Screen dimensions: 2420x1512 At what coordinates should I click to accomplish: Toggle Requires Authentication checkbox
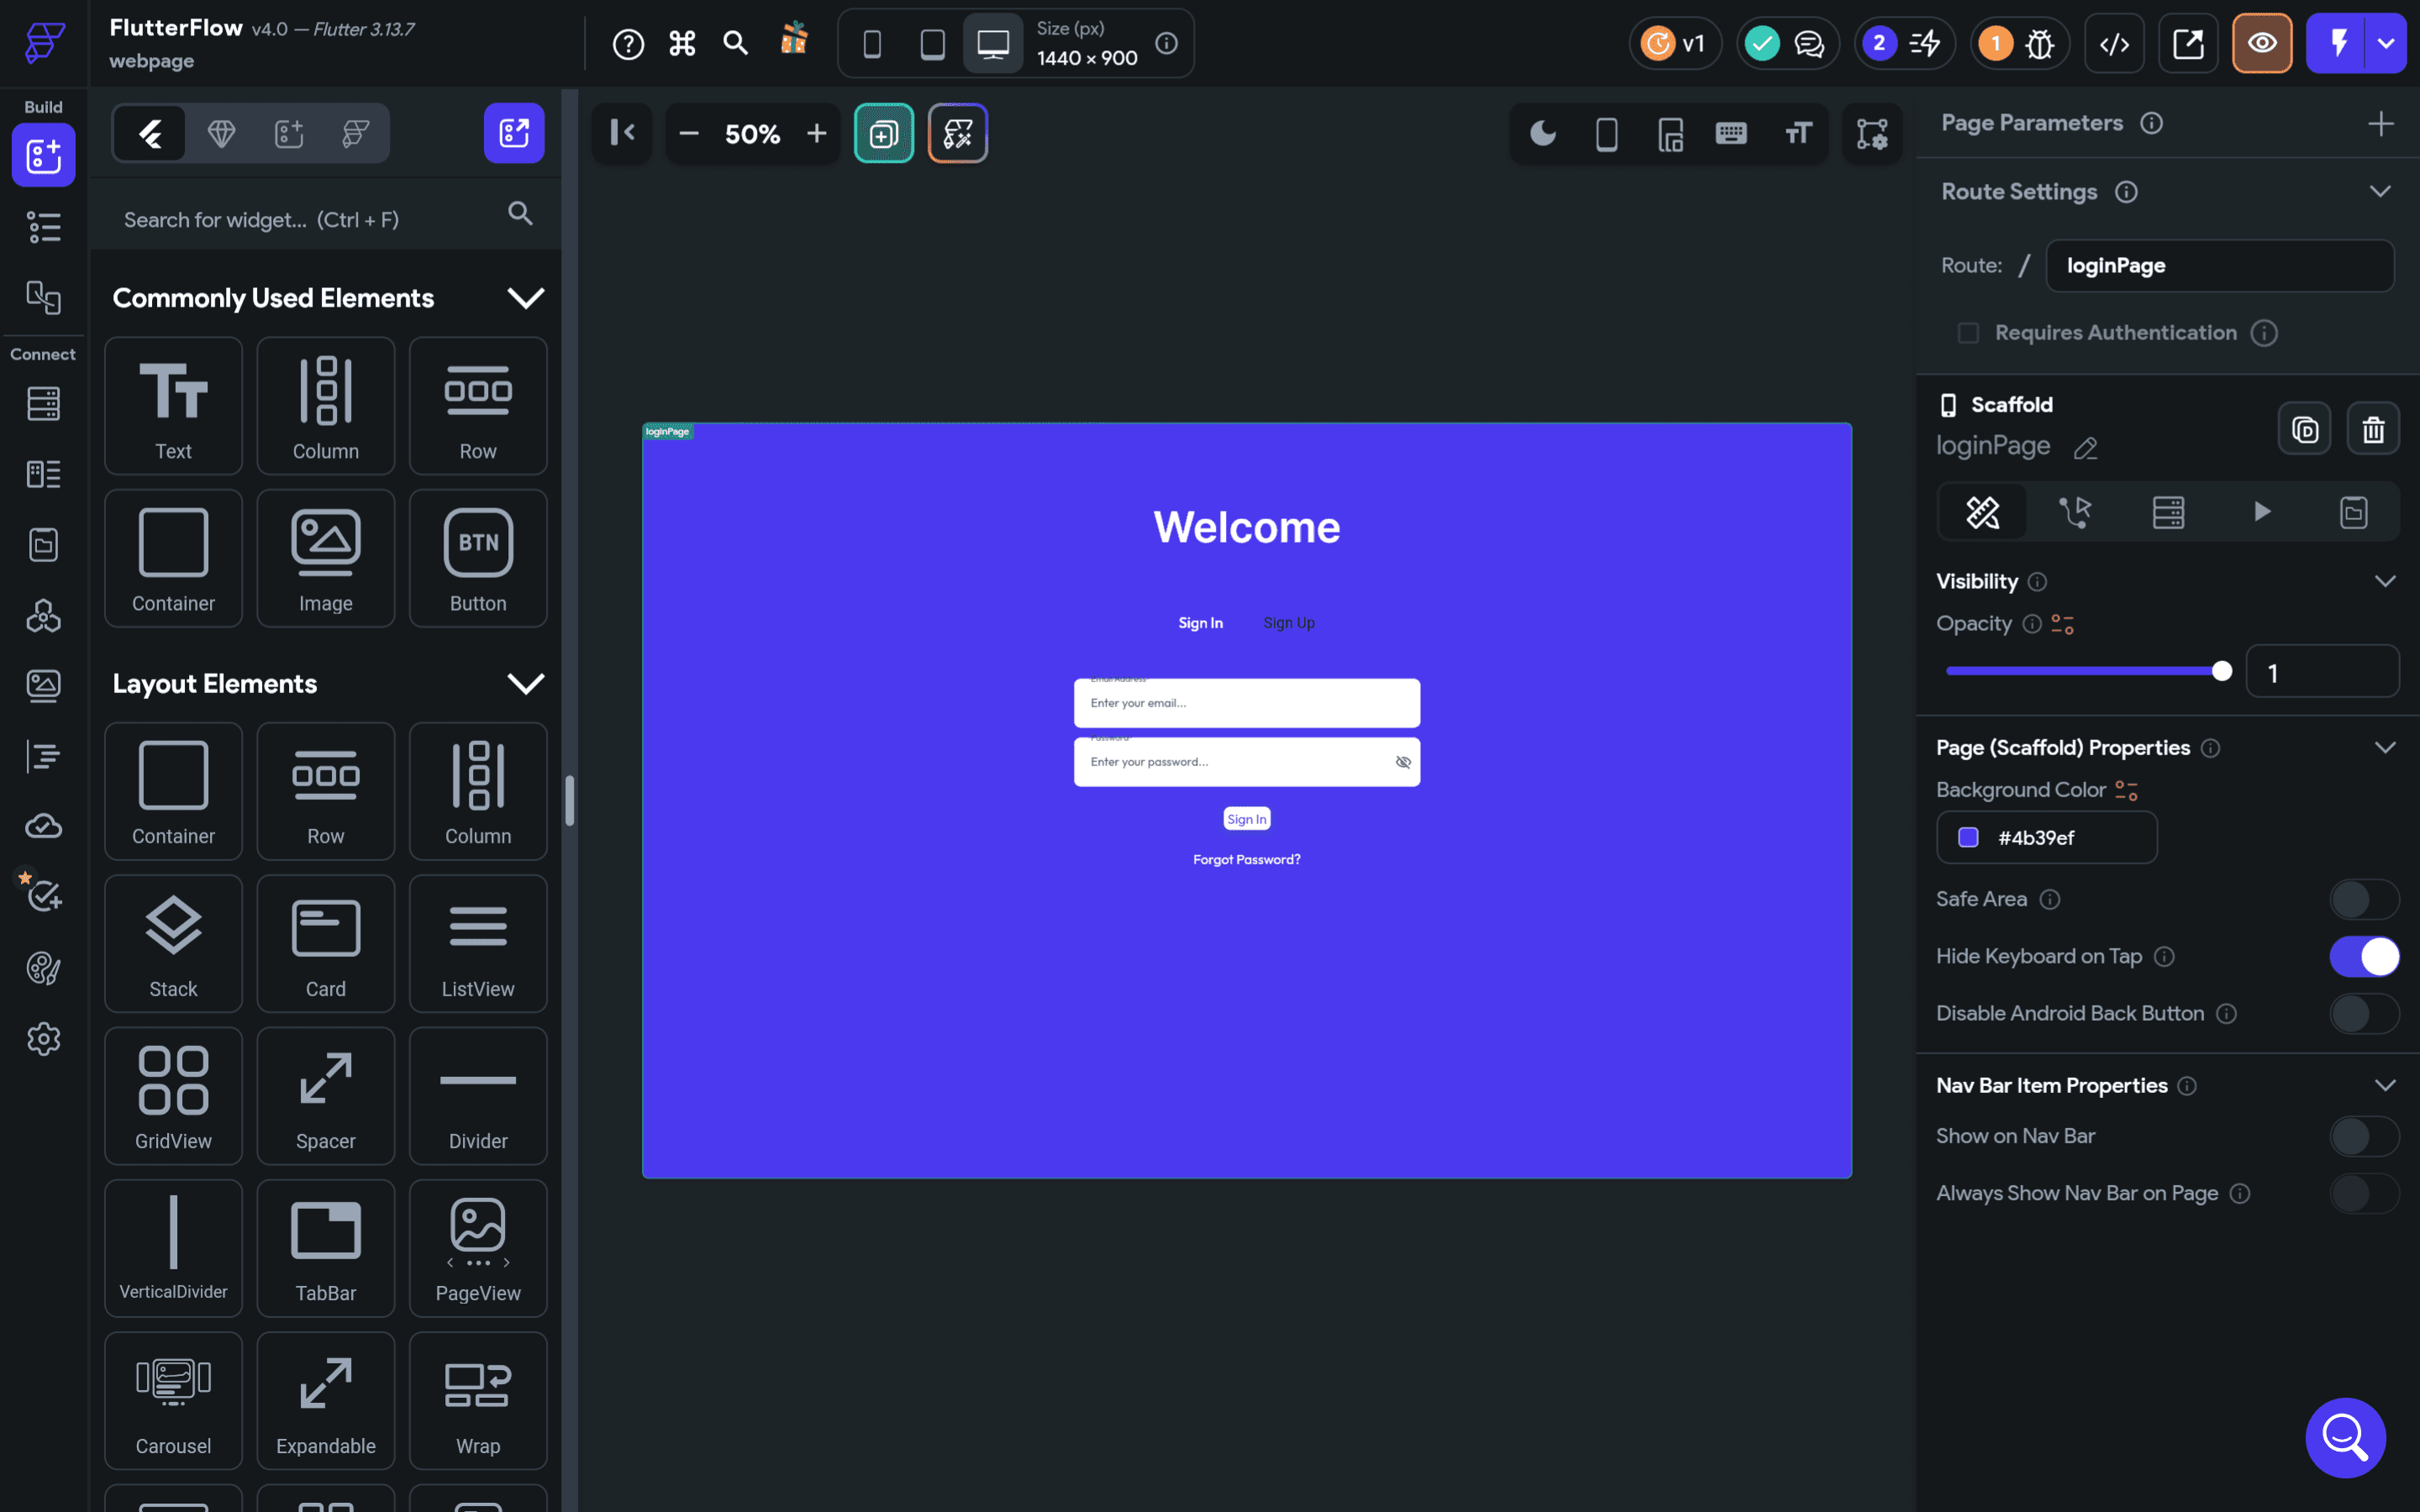point(1968,333)
